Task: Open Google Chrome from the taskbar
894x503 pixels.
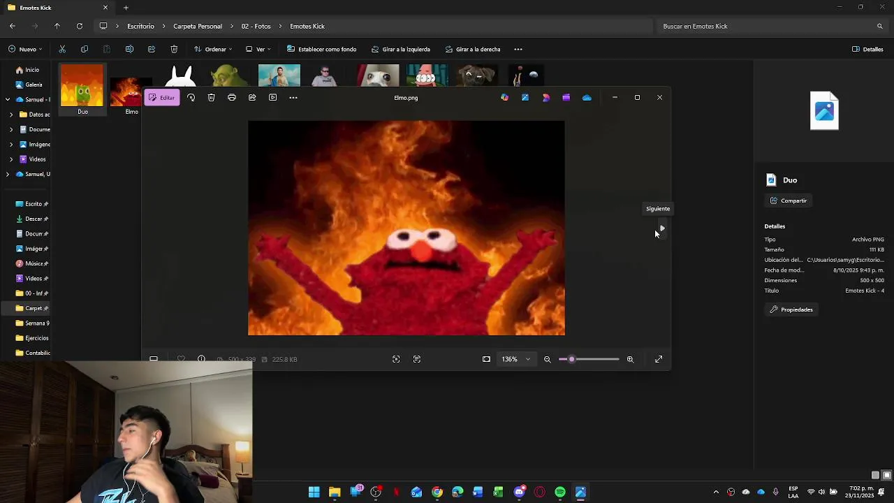Action: tap(437, 493)
